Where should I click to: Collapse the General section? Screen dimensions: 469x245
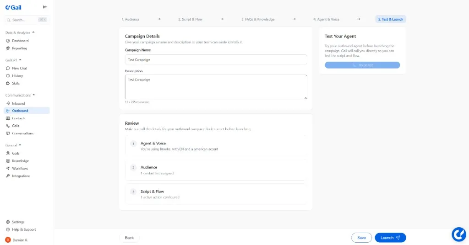tap(13, 145)
